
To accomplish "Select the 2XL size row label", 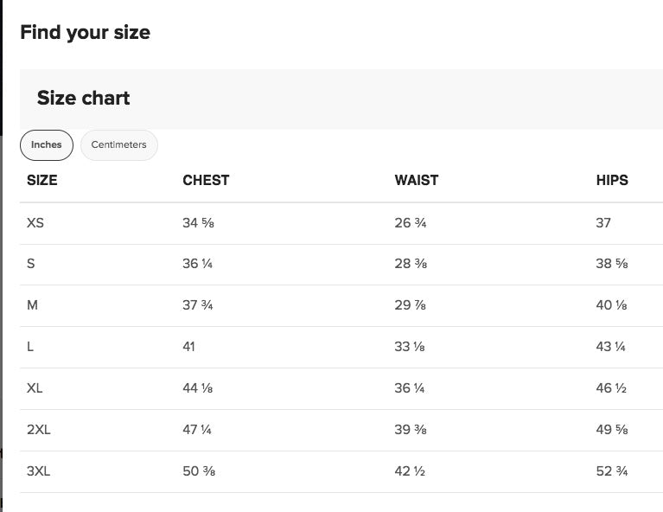I will [x=39, y=430].
